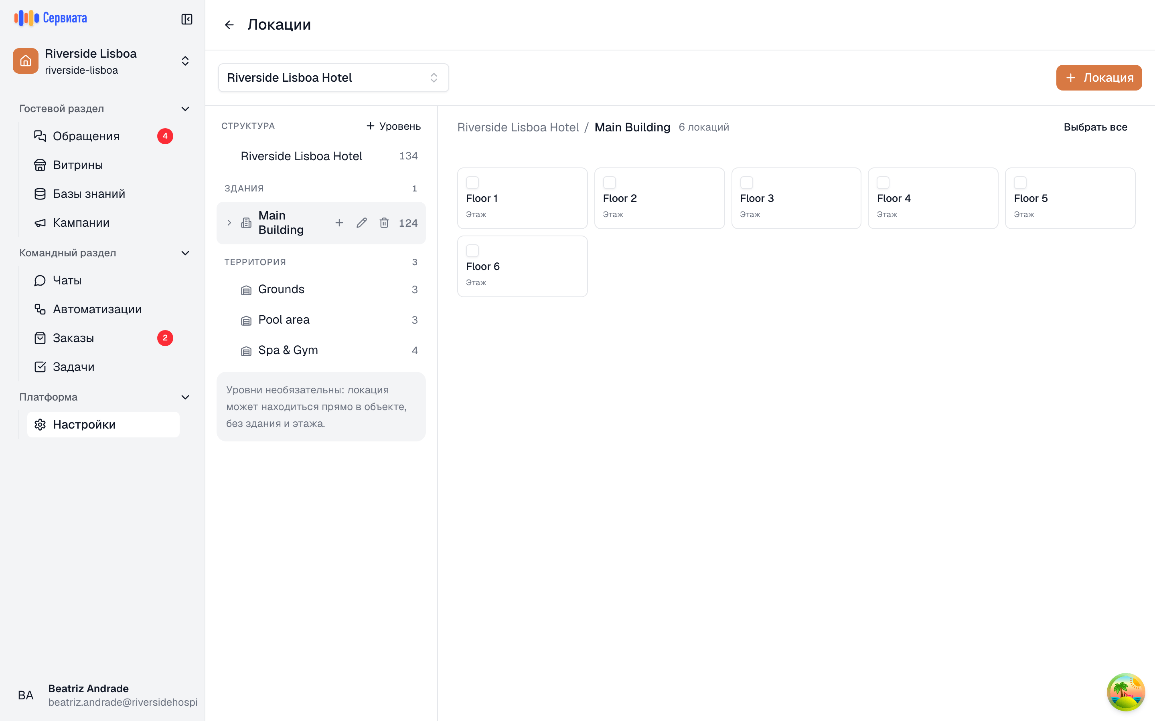
Task: Click the Сервиата logo
Action: pyautogui.click(x=51, y=18)
